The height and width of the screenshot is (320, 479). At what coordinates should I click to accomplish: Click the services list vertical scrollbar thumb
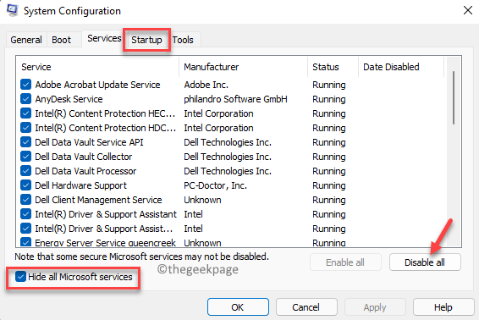click(x=454, y=98)
